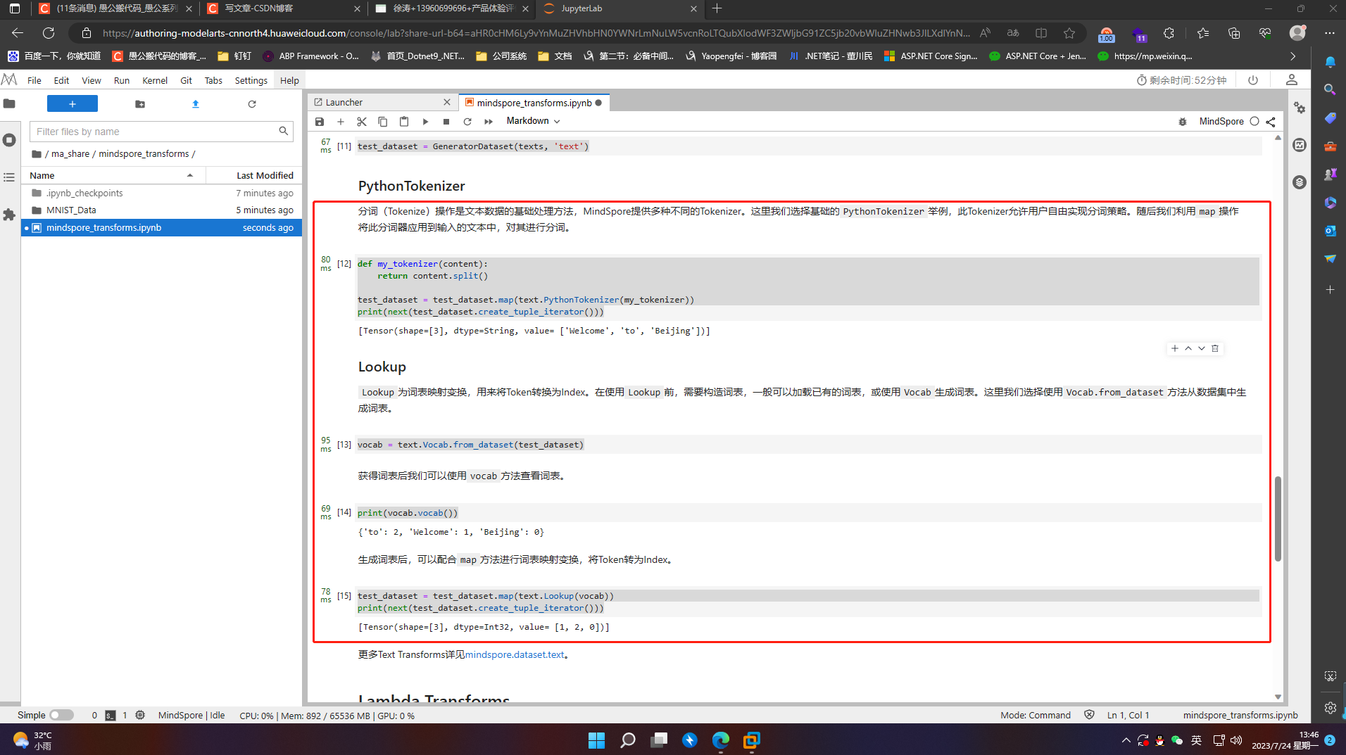Image resolution: width=1346 pixels, height=755 pixels.
Task: Run the selected cell
Action: [x=425, y=122]
